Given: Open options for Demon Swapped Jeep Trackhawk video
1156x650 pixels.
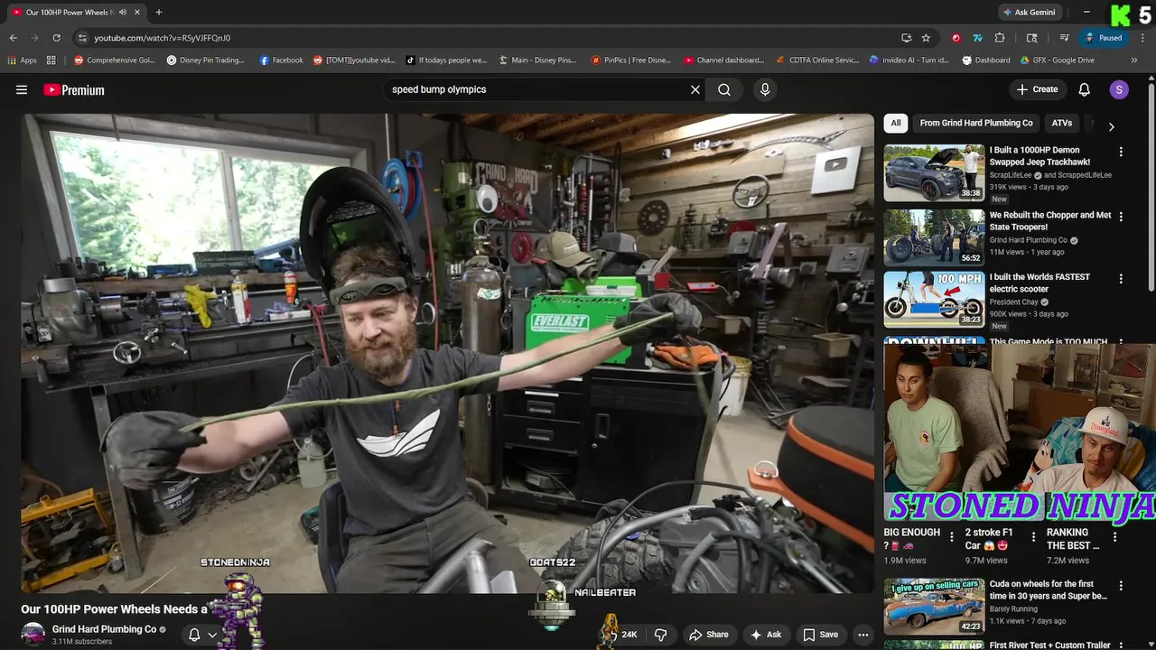Looking at the screenshot, I should [1121, 153].
